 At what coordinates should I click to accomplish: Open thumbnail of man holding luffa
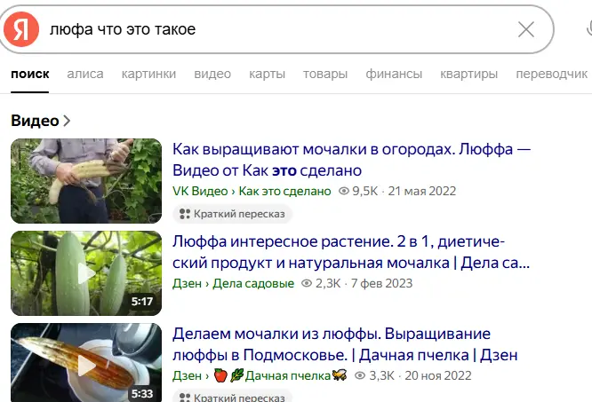tap(86, 181)
